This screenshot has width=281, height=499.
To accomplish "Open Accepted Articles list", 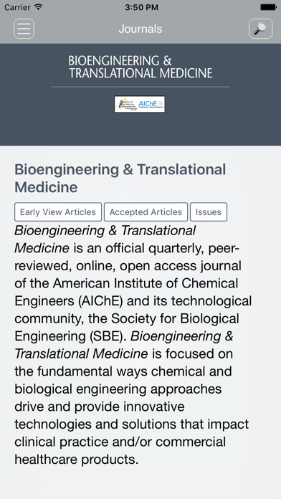I will pos(146,212).
